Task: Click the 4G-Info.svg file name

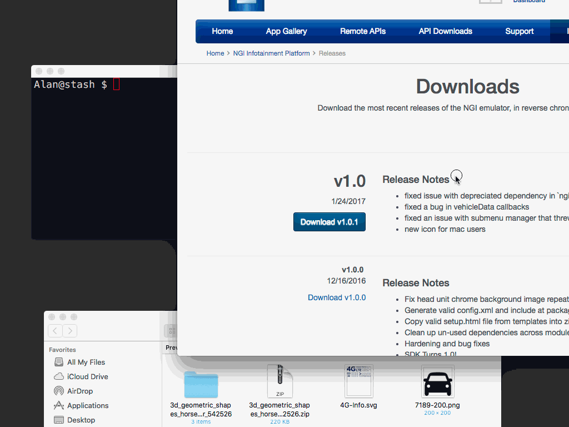Action: pos(358,405)
